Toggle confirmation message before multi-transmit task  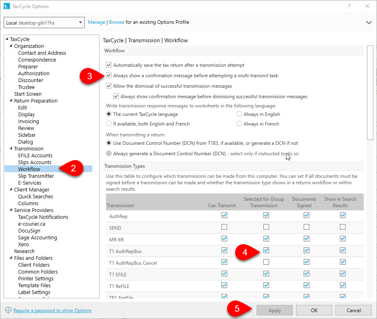click(109, 76)
